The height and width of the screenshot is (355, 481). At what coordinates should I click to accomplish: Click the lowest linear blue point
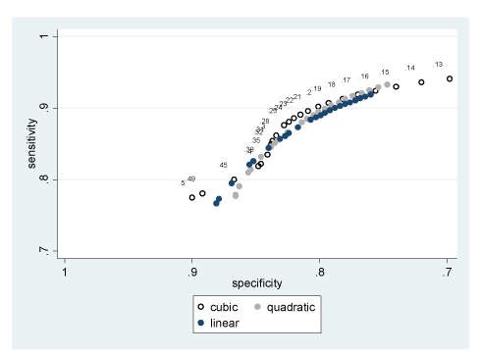tap(216, 203)
